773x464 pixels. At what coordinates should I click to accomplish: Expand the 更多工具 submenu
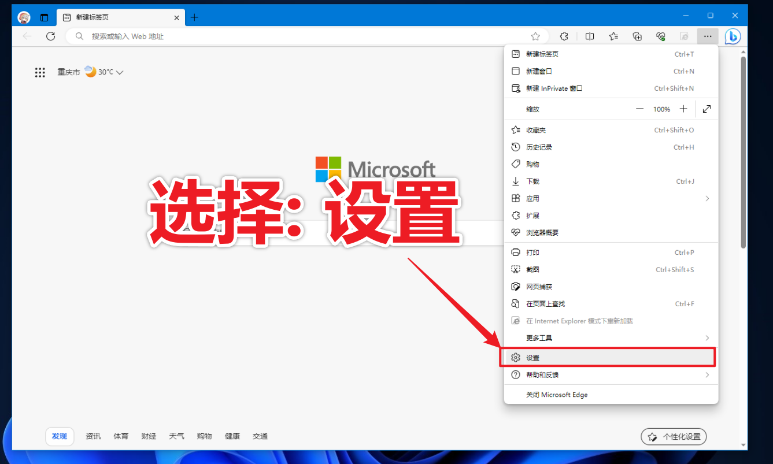[611, 337]
